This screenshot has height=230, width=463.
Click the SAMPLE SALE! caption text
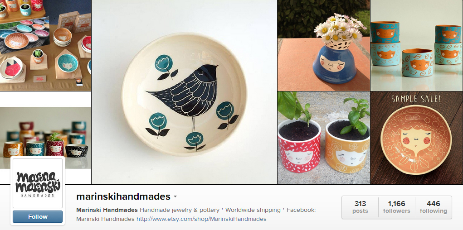pos(416,99)
